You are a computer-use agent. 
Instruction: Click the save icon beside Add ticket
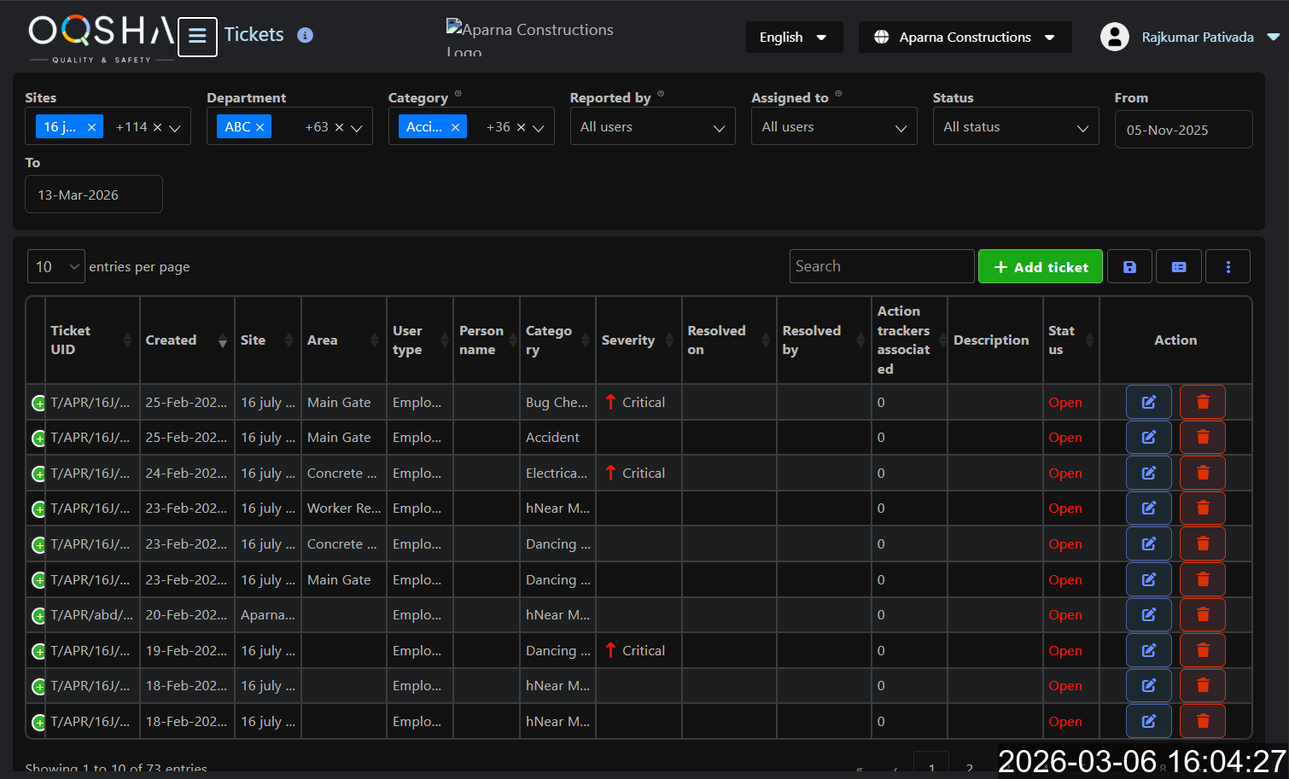(1129, 267)
